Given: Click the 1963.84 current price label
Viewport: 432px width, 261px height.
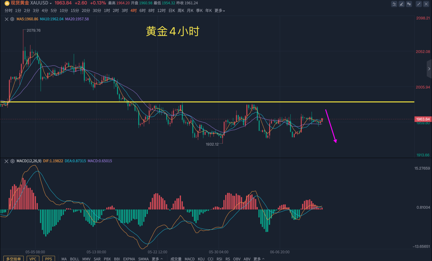Looking at the screenshot, I should tap(423, 119).
